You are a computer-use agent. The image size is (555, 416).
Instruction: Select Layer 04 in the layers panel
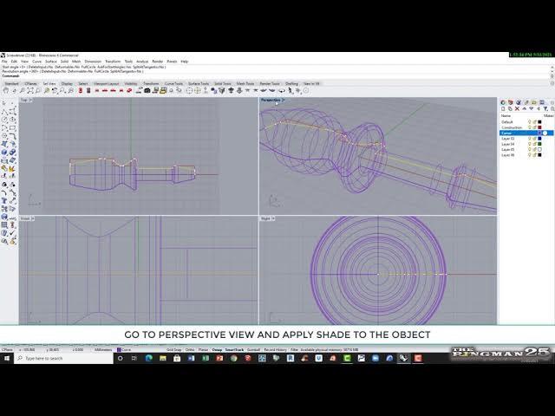[x=508, y=144]
